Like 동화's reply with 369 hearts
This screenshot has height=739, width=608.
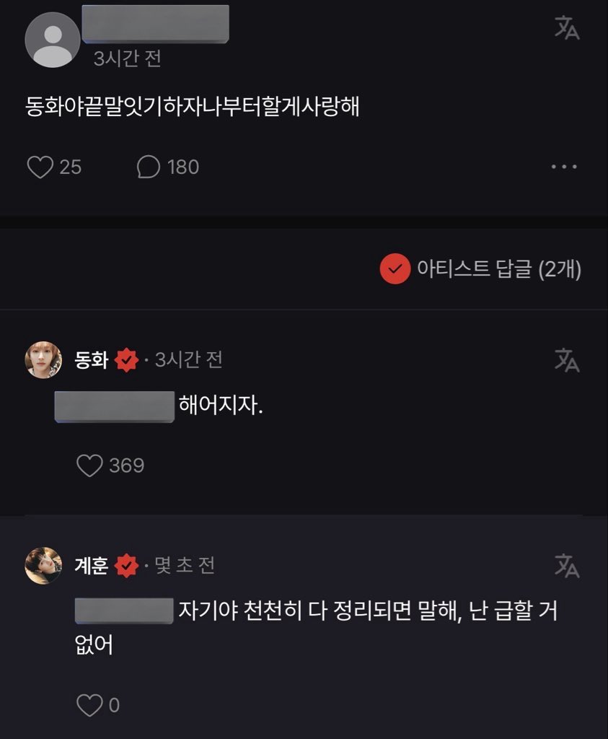coord(90,465)
